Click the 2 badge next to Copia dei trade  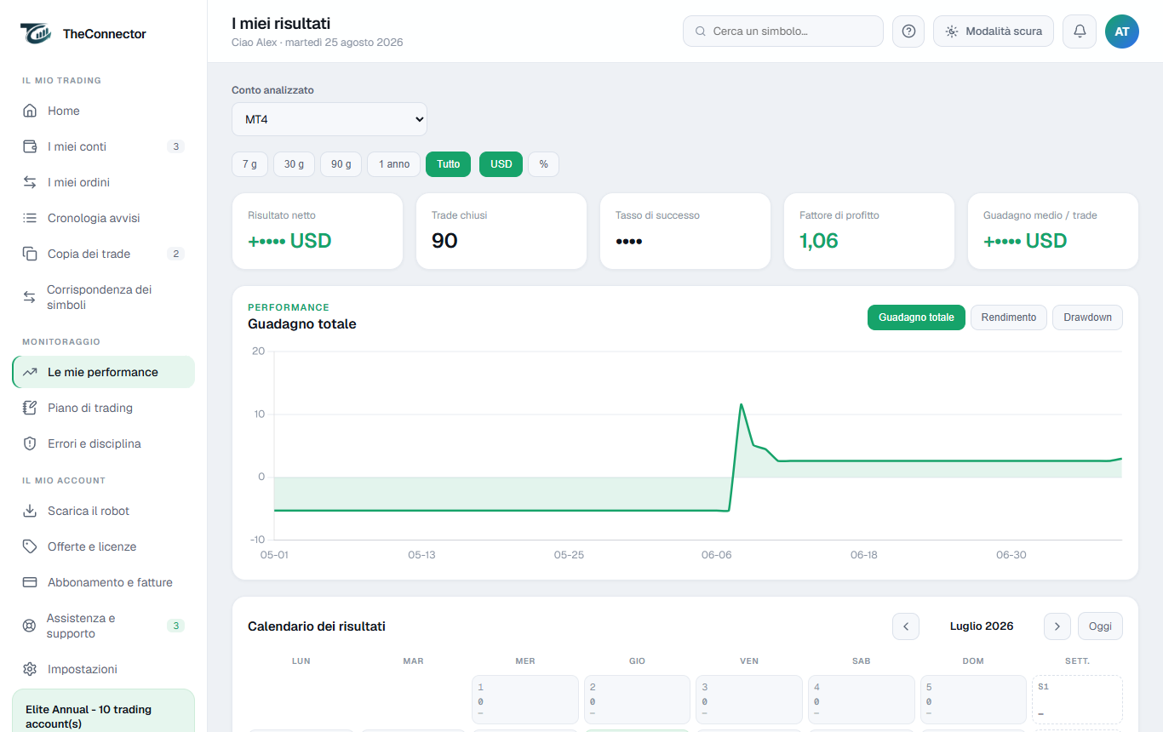pos(175,254)
